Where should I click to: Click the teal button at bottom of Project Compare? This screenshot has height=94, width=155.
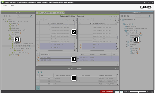pos(38,88)
